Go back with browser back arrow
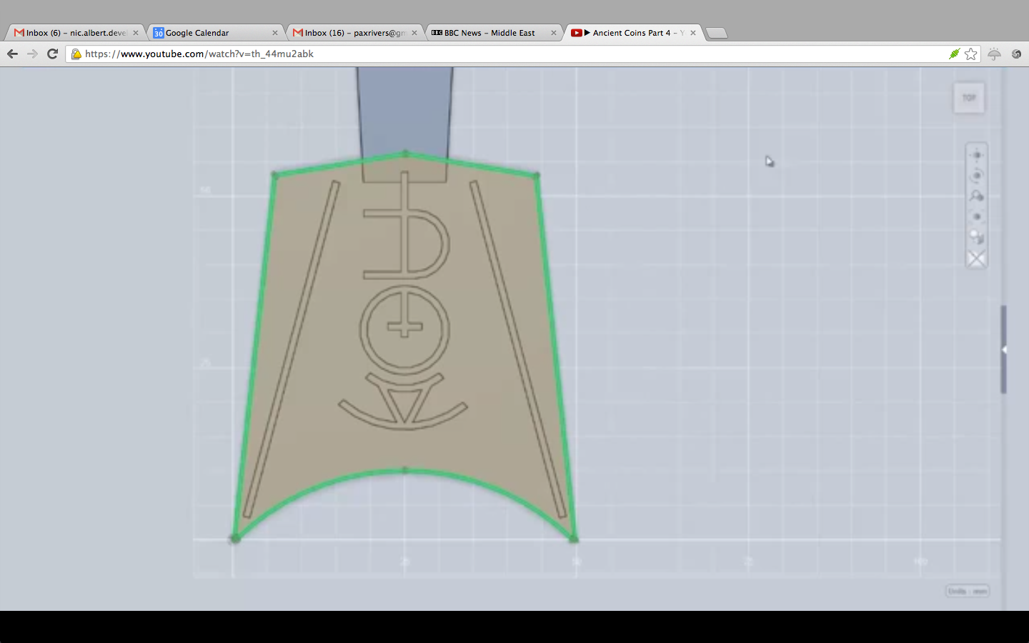Viewport: 1029px width, 643px height. pyautogui.click(x=12, y=54)
